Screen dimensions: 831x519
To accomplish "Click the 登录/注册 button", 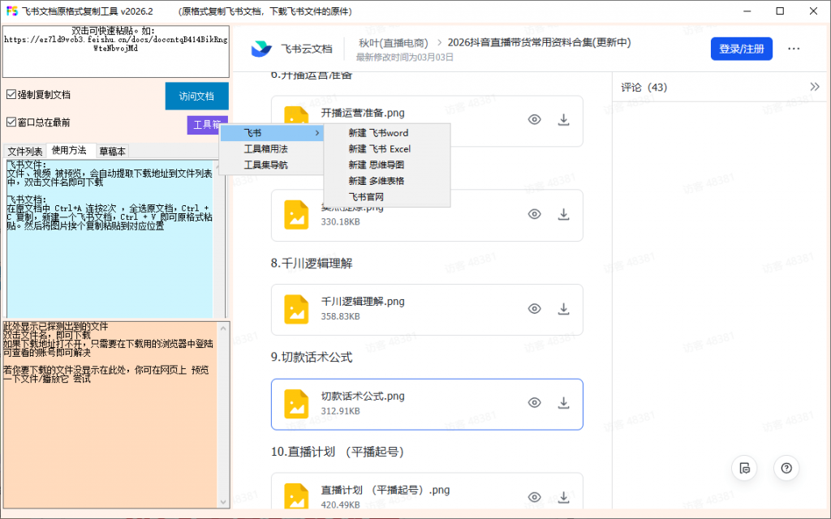I will click(741, 49).
